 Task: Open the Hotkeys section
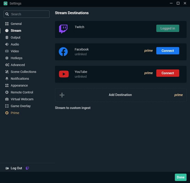pyautogui.click(x=17, y=58)
